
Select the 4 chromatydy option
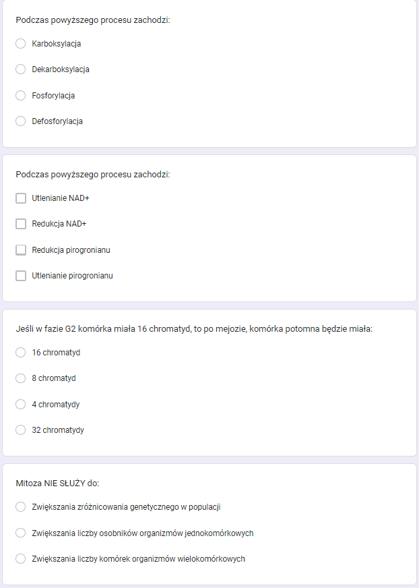21,404
